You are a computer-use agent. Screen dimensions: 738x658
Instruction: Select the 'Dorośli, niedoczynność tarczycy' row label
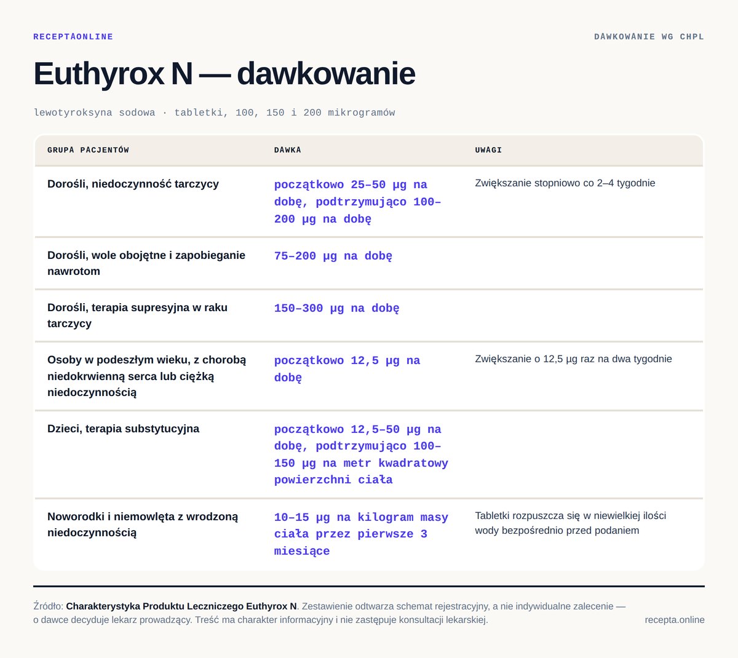tap(133, 184)
